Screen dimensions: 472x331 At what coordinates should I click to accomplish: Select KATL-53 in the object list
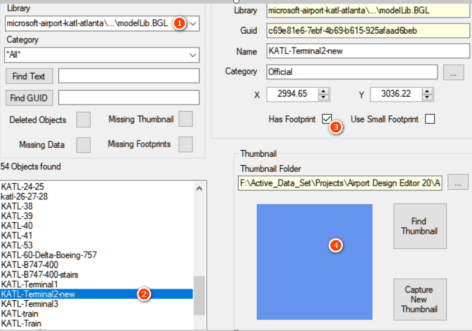tap(97, 245)
